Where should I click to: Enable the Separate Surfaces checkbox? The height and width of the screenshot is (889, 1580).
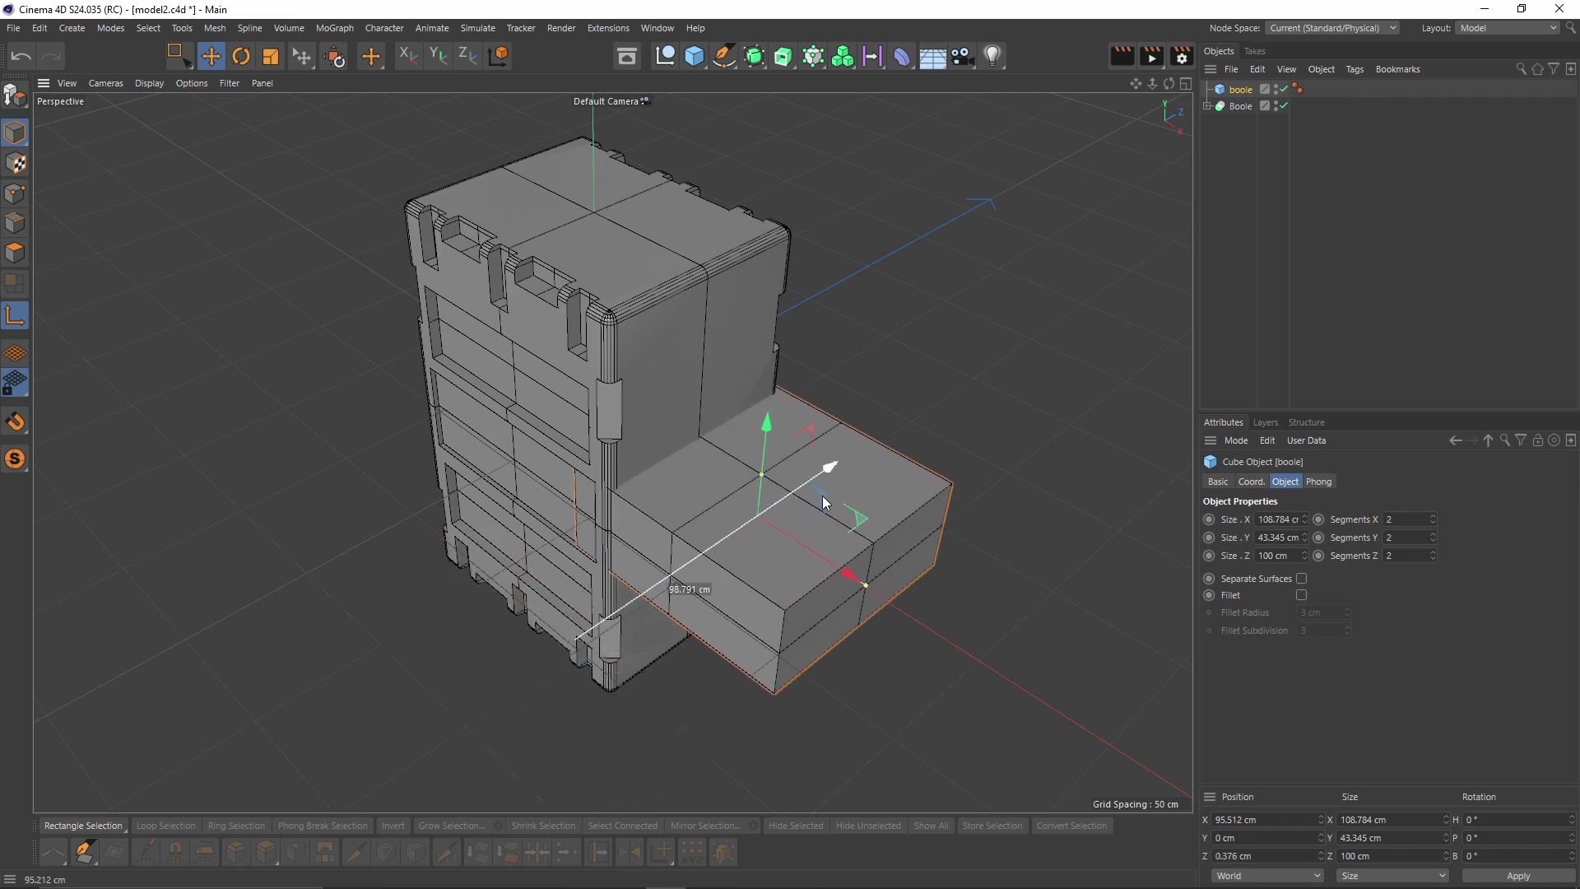pyautogui.click(x=1303, y=579)
